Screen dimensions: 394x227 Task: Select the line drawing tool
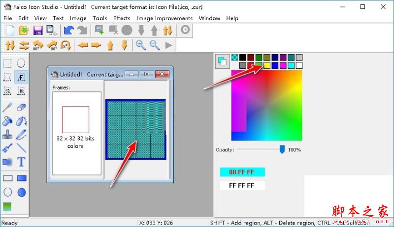click(x=21, y=148)
